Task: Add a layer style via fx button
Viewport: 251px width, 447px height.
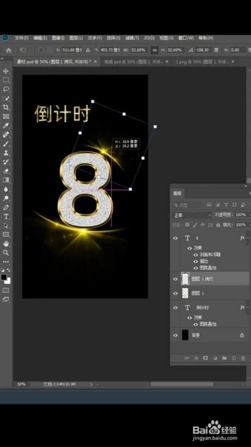Action: tap(196, 358)
